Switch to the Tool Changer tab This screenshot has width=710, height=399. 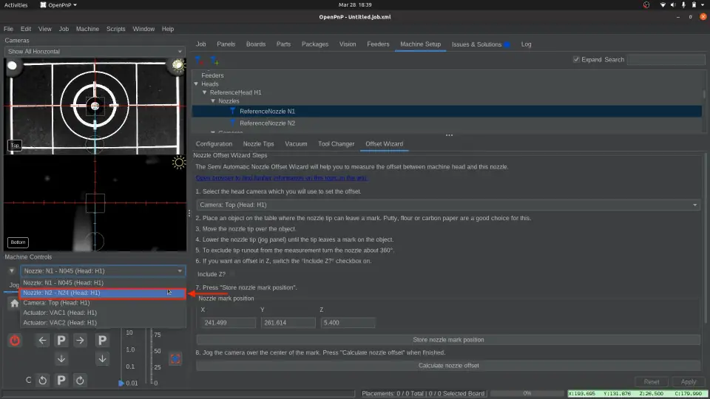pos(336,143)
